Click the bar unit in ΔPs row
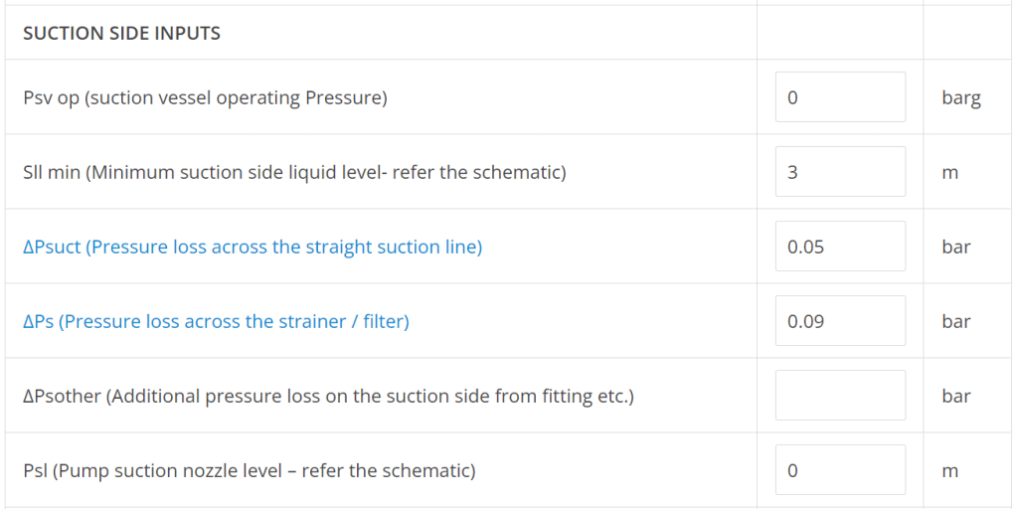Viewport: 1018px width, 509px height. tap(955, 322)
